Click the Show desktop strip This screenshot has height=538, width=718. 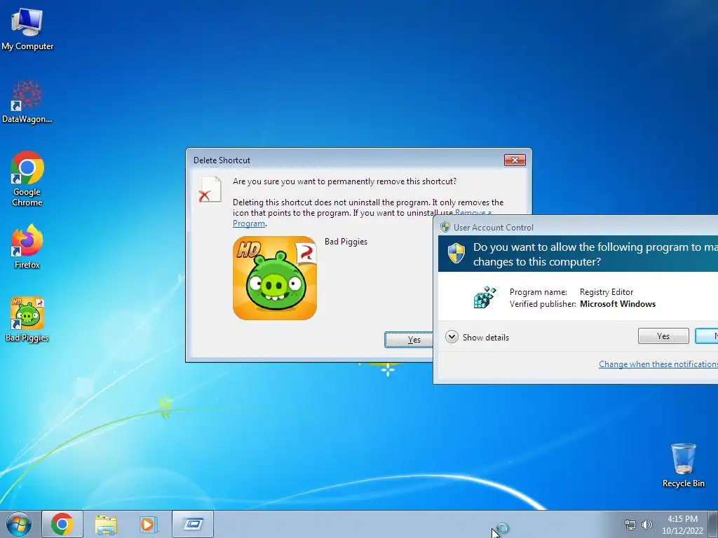point(712,524)
